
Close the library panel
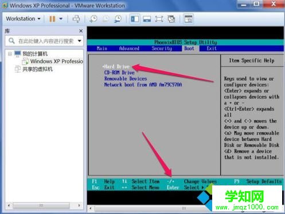click(81, 31)
